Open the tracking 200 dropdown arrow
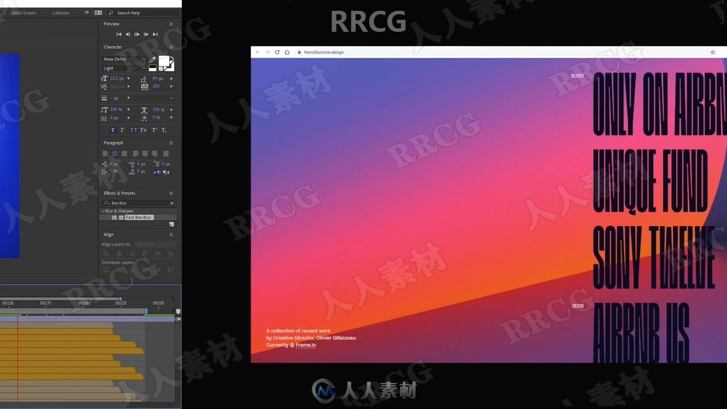Screen dimensions: 727x409 pyautogui.click(x=171, y=86)
